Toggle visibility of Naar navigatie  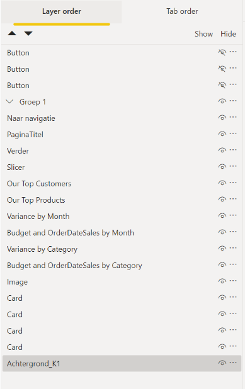(222, 118)
